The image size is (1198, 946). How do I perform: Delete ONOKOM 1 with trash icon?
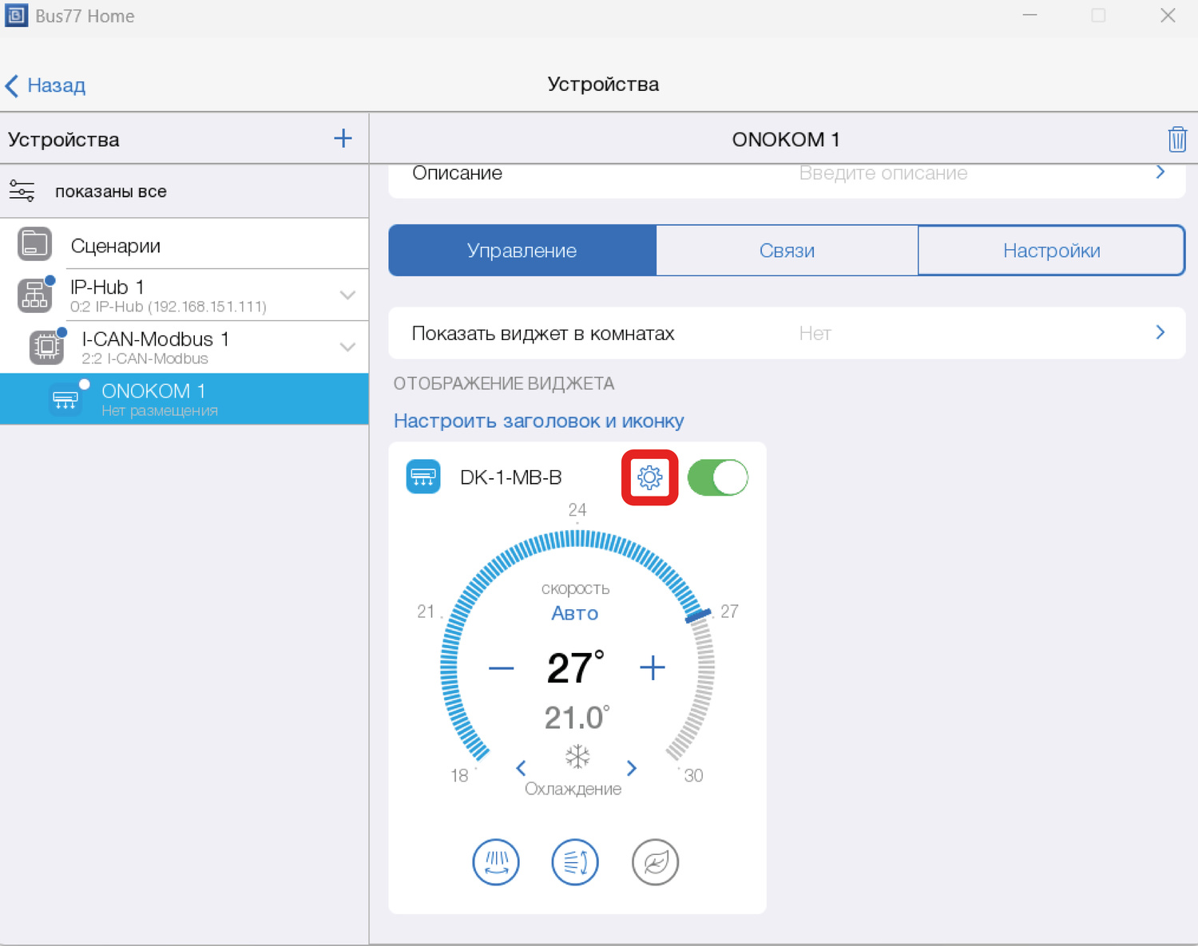coord(1176,139)
